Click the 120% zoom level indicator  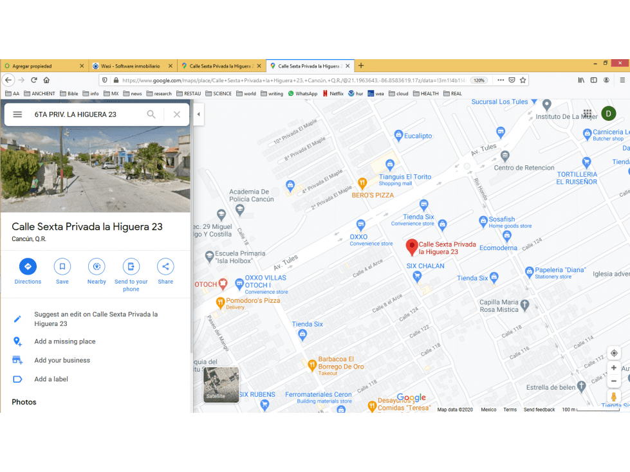point(479,80)
